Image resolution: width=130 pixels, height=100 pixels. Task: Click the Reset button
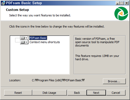tap(18, 93)
